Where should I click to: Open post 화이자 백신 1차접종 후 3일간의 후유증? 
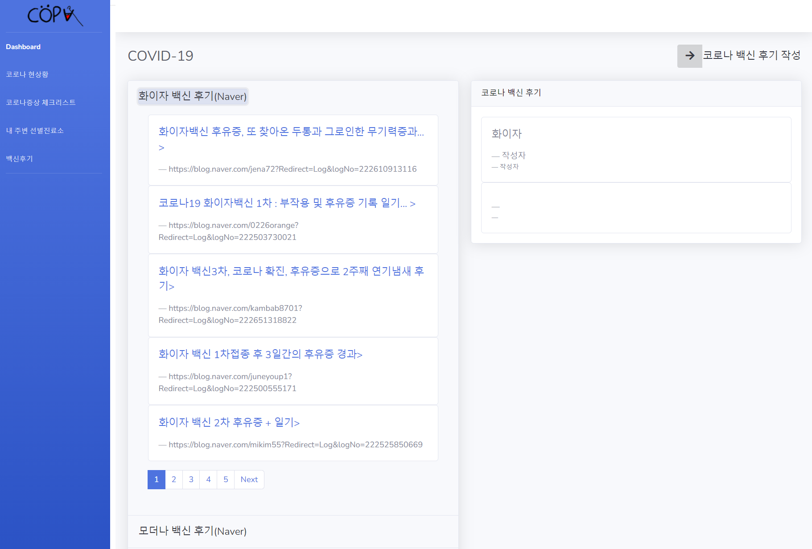tap(260, 354)
